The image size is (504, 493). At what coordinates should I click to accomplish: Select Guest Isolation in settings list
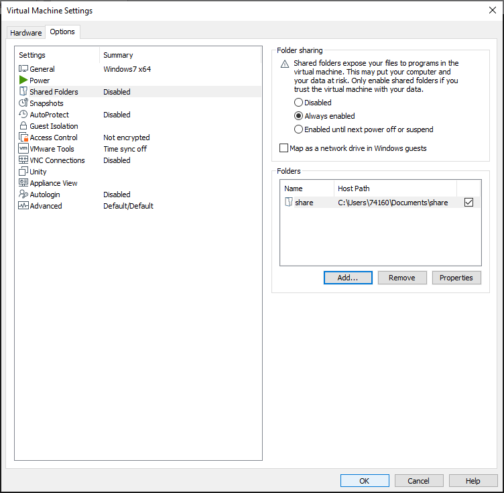tap(54, 126)
